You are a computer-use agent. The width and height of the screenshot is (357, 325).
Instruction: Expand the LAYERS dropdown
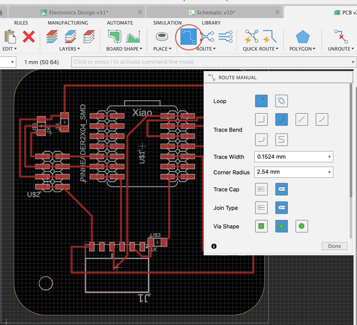[70, 49]
